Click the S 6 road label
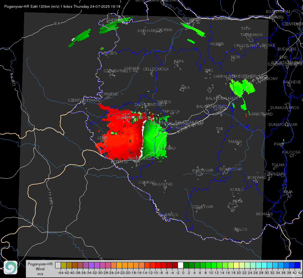The width and height of the screenshot is (303, 278). tap(57, 23)
